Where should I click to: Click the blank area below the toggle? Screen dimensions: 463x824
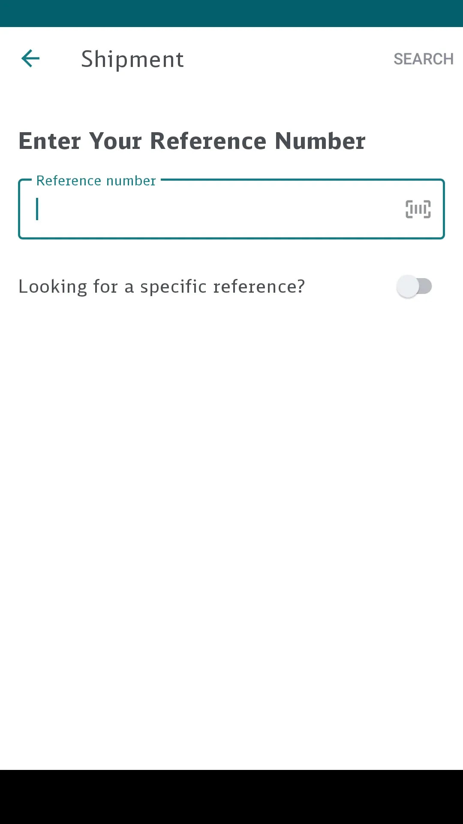point(231,515)
